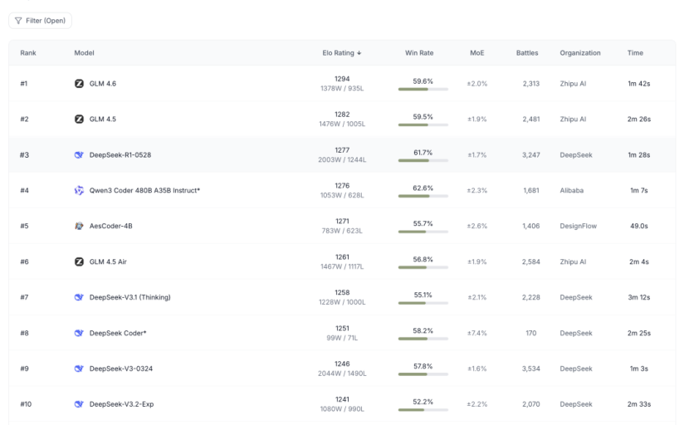Click the DeepSeek-V3.1 (Thinking) whale icon
The image size is (689, 425).
tap(79, 297)
